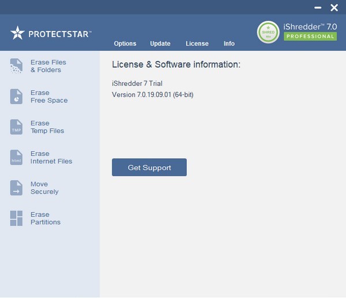Select the Erase Free Space label
346x298 pixels.
[x=49, y=97]
